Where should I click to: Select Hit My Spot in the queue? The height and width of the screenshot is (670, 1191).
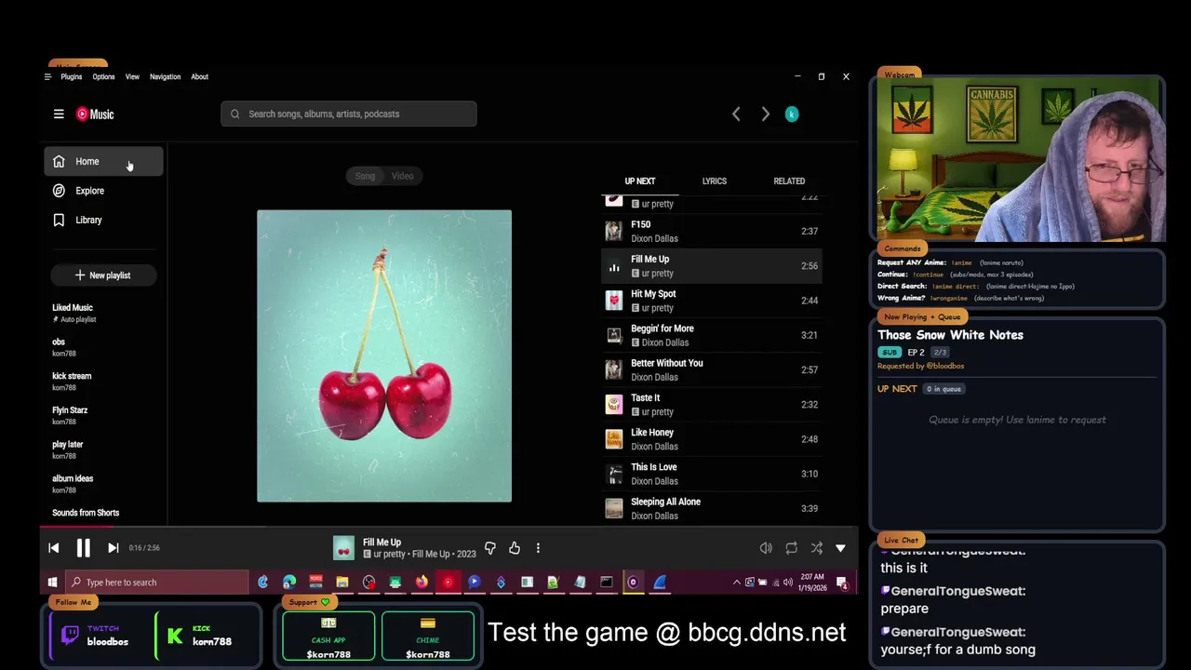pyautogui.click(x=712, y=301)
